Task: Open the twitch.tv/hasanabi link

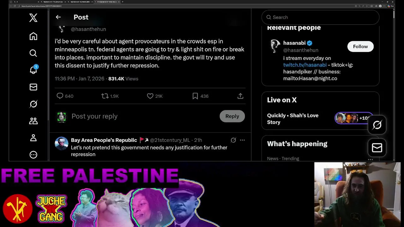Action: [x=305, y=65]
